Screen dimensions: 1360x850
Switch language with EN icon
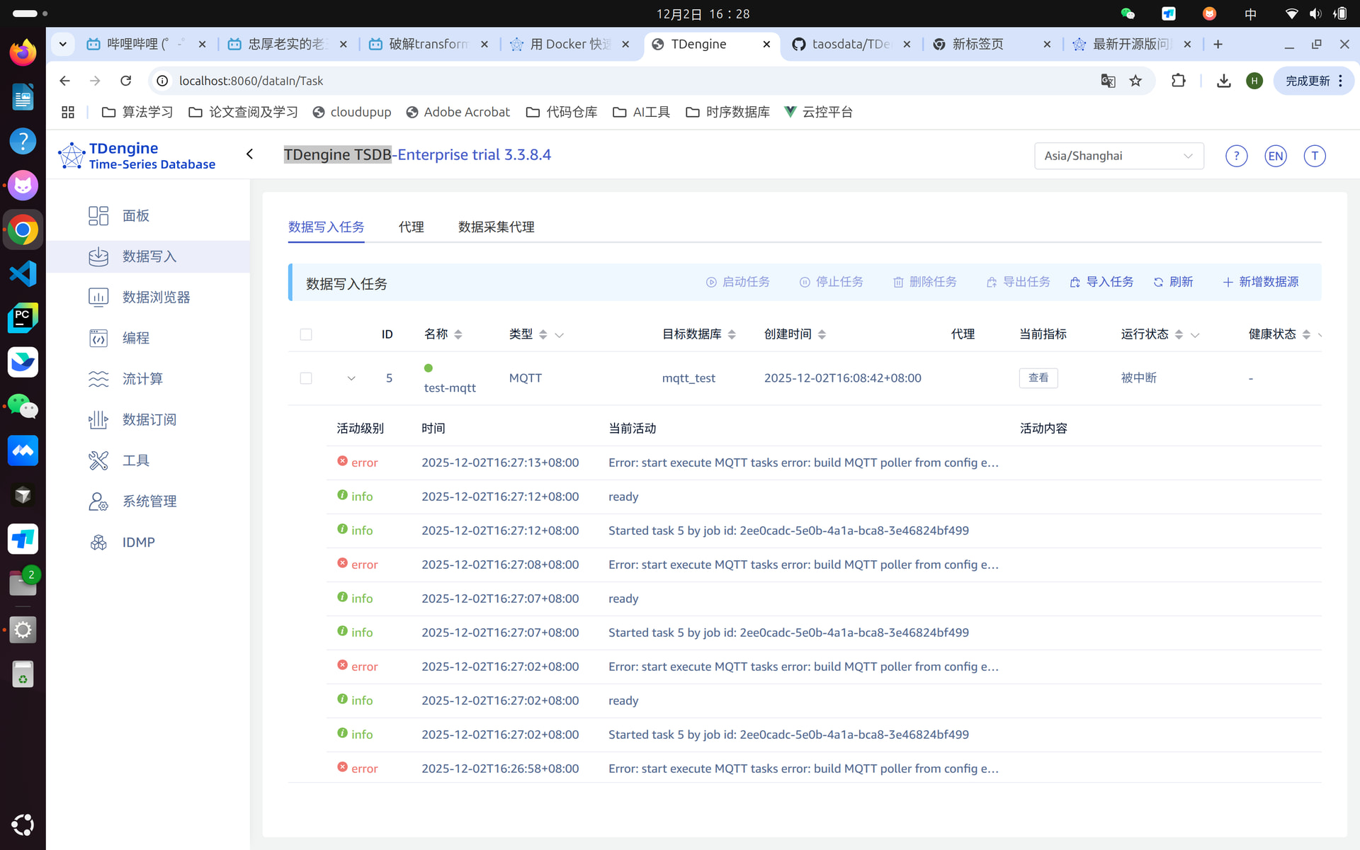tap(1275, 156)
